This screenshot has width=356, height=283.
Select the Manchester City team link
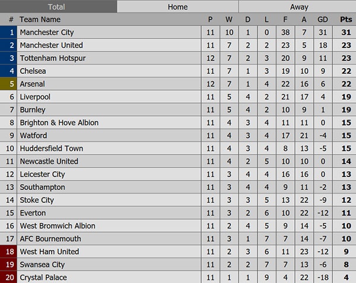[47, 33]
